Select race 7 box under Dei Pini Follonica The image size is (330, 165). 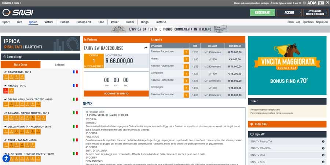click(x=38, y=104)
